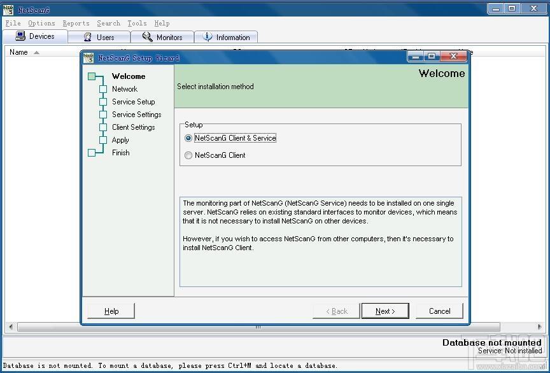Click the status bar Ctrl+M mount message

(170, 365)
